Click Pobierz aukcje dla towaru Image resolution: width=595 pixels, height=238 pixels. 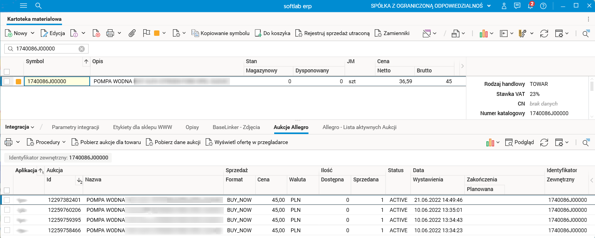(x=106, y=142)
